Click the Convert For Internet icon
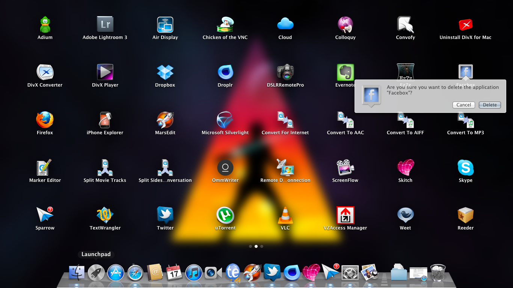 point(285,120)
